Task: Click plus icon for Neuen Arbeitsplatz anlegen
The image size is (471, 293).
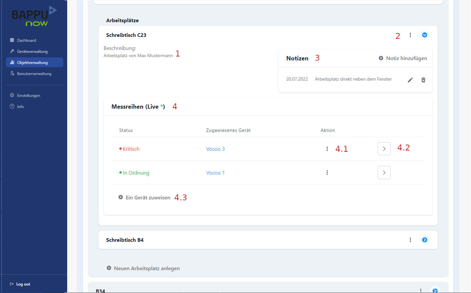Action: [109, 268]
